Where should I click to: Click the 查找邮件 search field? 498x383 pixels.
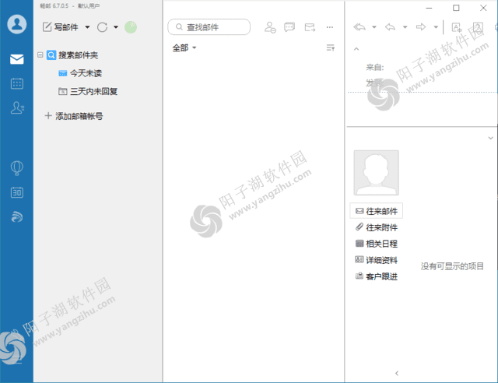pos(209,27)
